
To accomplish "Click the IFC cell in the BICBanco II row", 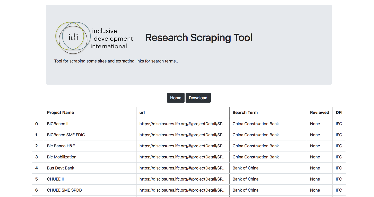I will click(339, 124).
